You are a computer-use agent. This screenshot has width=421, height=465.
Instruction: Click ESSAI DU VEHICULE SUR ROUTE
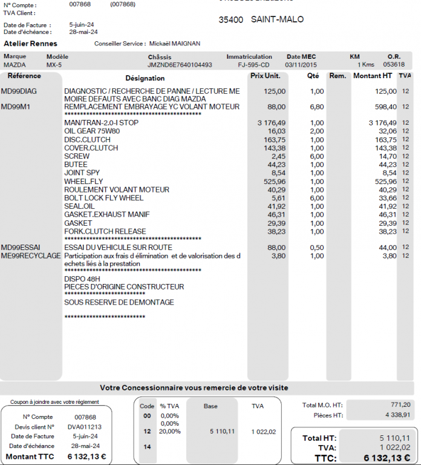(x=118, y=248)
